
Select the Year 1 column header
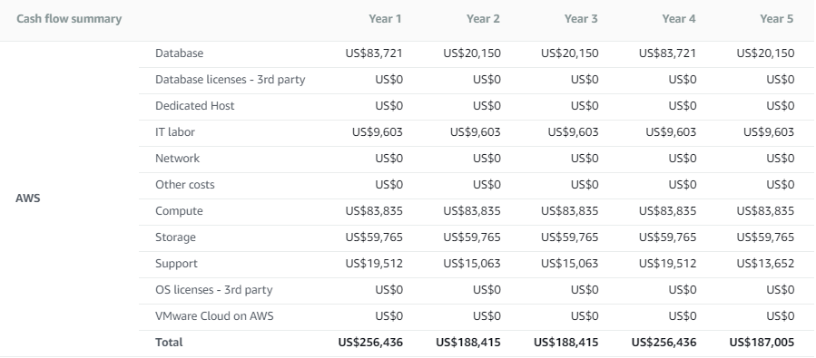coord(385,19)
